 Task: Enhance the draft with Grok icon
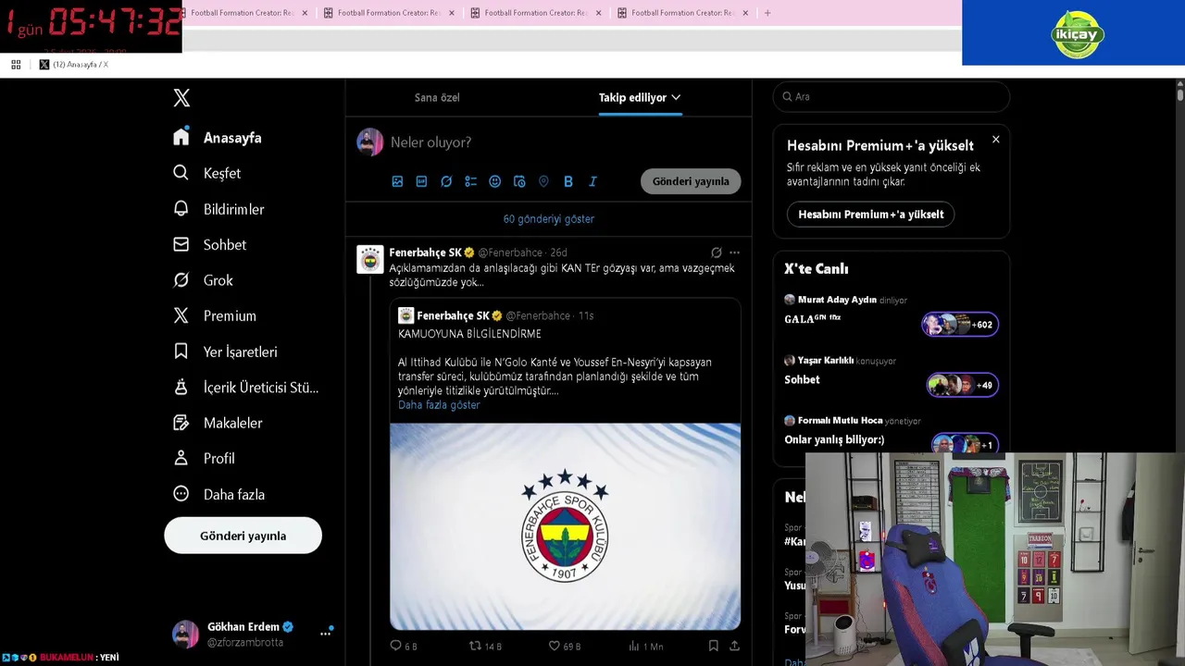446,181
